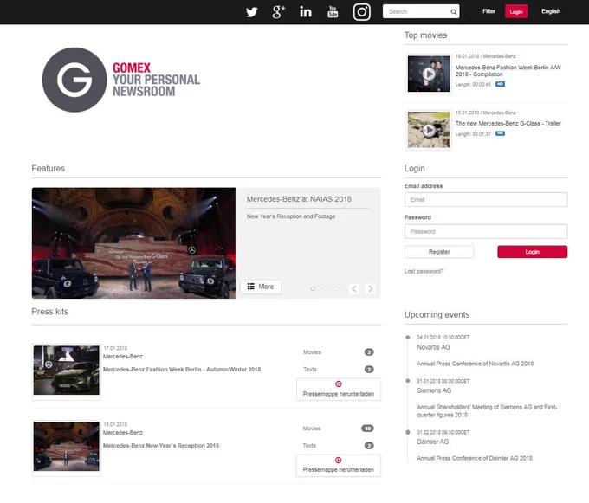Open Mercedes-Benz Fashion Week Berlin - Autumn/Winter 2018 title

point(182,370)
